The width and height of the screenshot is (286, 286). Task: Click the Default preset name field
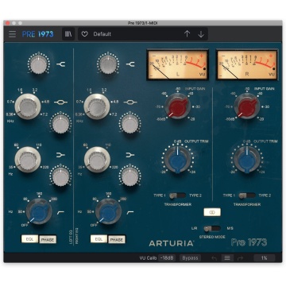click(x=143, y=34)
